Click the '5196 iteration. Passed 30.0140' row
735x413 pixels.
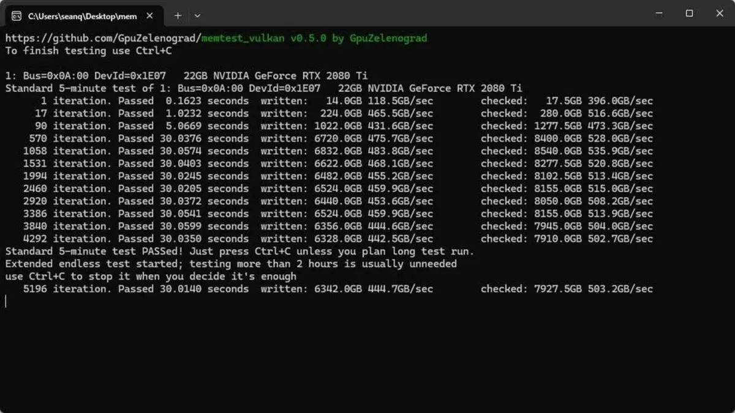tap(337, 289)
